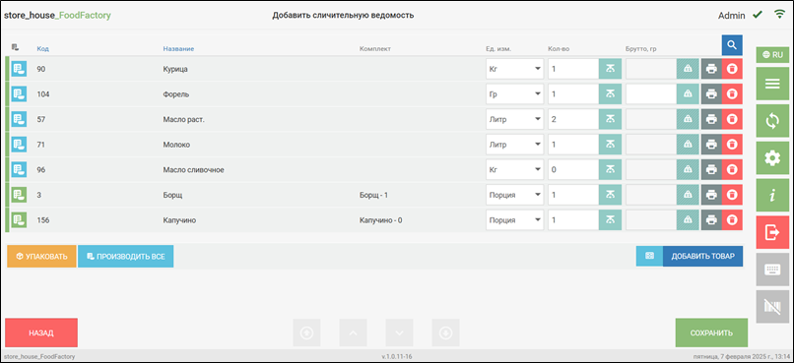Click the column icon left of Код header
The image size is (794, 363).
15,47
